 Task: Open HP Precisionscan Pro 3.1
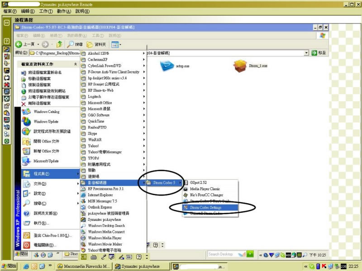pos(113,189)
